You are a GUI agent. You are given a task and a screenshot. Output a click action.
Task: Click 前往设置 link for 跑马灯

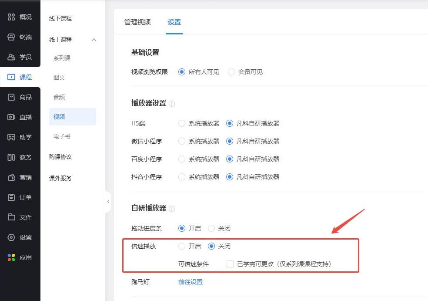click(191, 282)
